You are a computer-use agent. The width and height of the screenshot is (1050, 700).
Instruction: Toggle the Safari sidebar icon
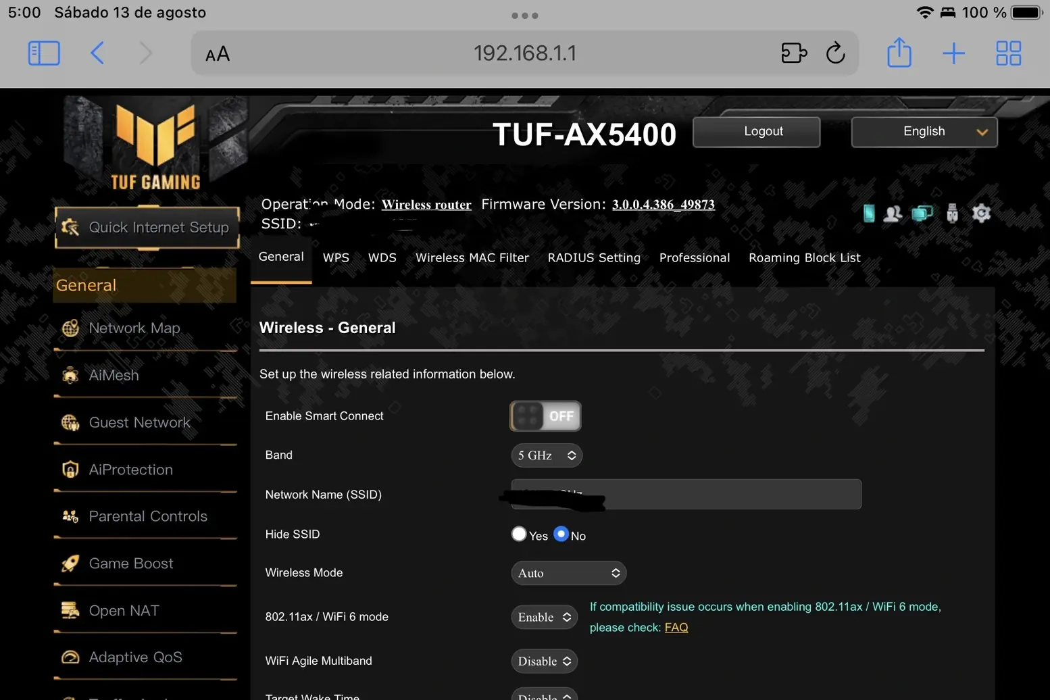tap(44, 53)
